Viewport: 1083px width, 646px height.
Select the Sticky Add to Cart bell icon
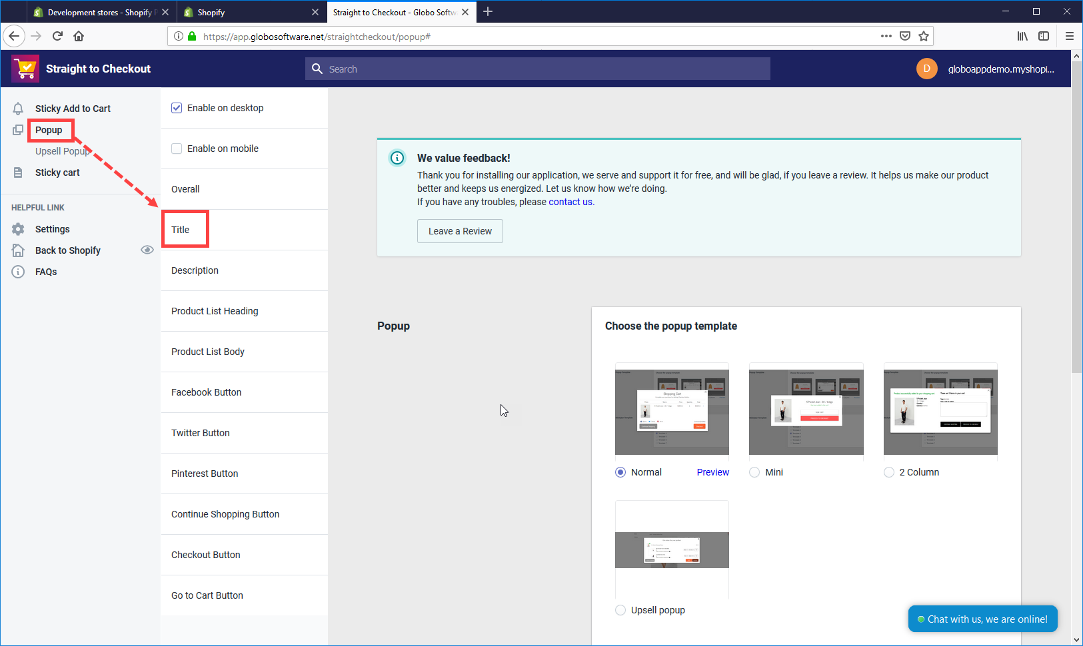[x=18, y=108]
